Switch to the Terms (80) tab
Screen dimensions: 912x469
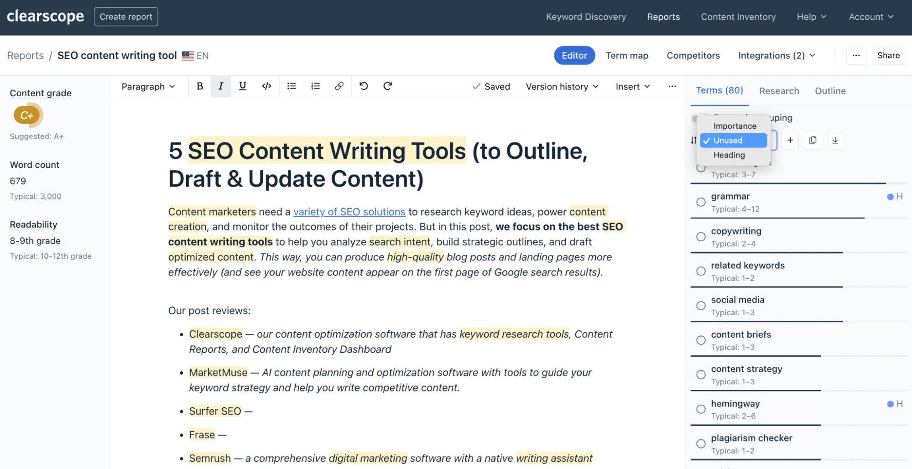point(719,90)
